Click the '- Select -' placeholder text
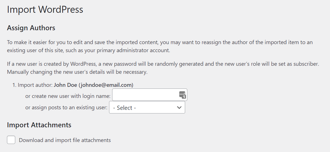 pos(125,108)
